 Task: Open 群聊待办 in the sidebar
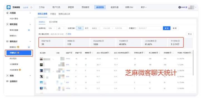13,36
